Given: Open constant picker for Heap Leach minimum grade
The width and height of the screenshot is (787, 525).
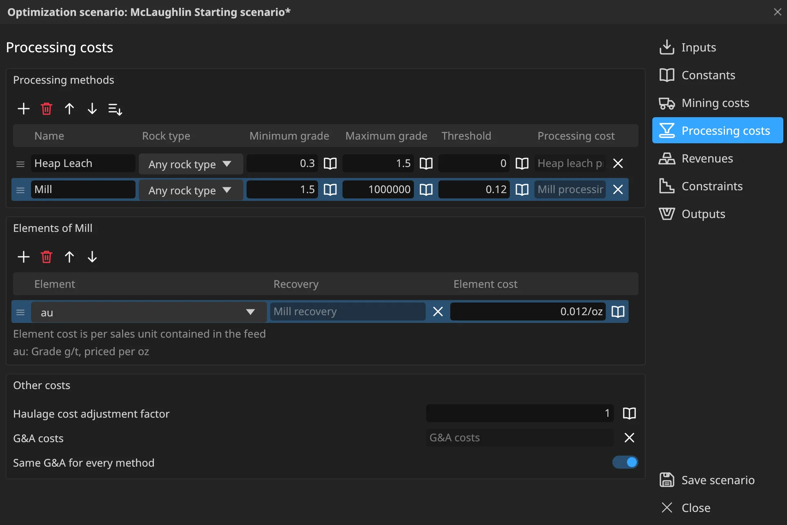Looking at the screenshot, I should tap(330, 164).
